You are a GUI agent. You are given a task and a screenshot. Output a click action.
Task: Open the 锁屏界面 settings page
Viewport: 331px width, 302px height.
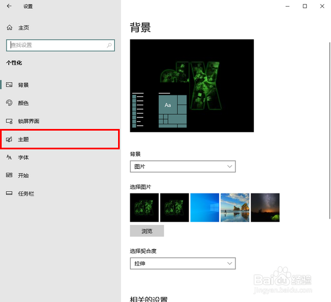pyautogui.click(x=60, y=121)
